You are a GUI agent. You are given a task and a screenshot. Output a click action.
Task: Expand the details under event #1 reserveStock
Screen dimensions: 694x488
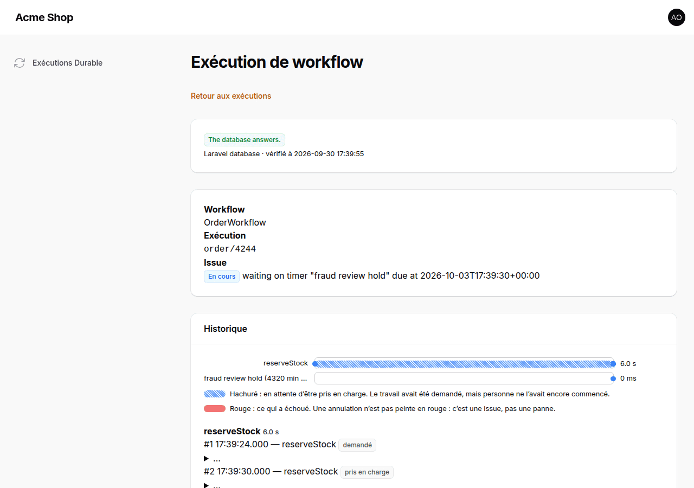(x=212, y=459)
